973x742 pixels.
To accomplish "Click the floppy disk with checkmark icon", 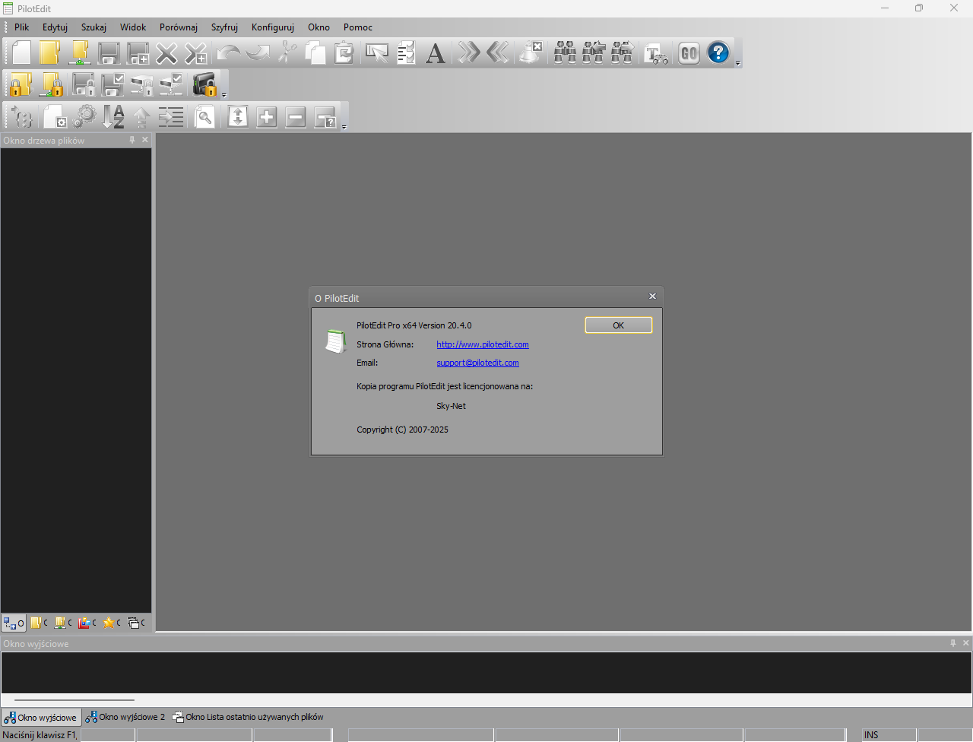I will tap(113, 84).
